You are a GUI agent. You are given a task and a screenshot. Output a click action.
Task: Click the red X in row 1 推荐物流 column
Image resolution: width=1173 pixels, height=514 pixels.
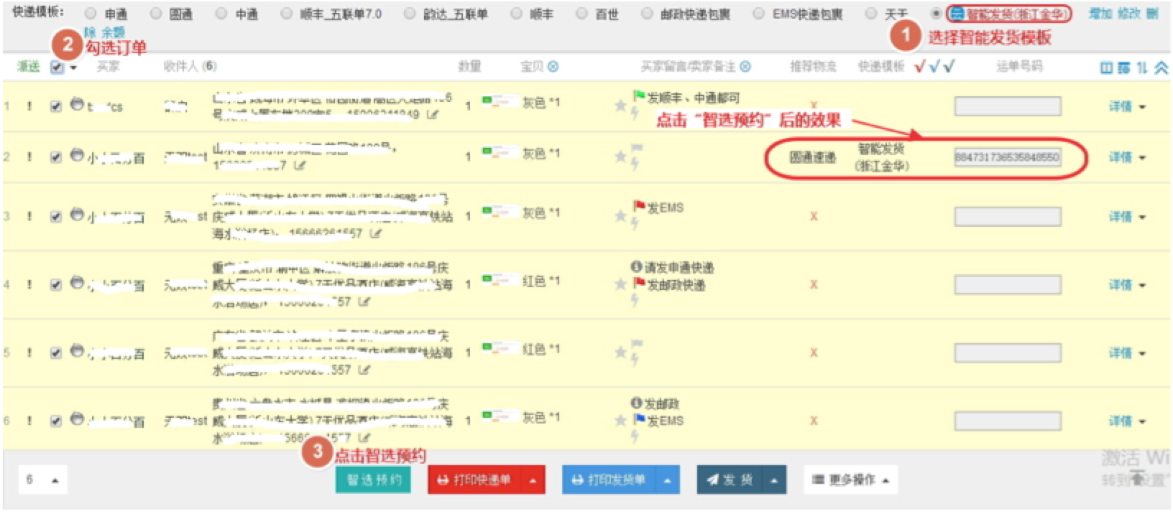(814, 106)
